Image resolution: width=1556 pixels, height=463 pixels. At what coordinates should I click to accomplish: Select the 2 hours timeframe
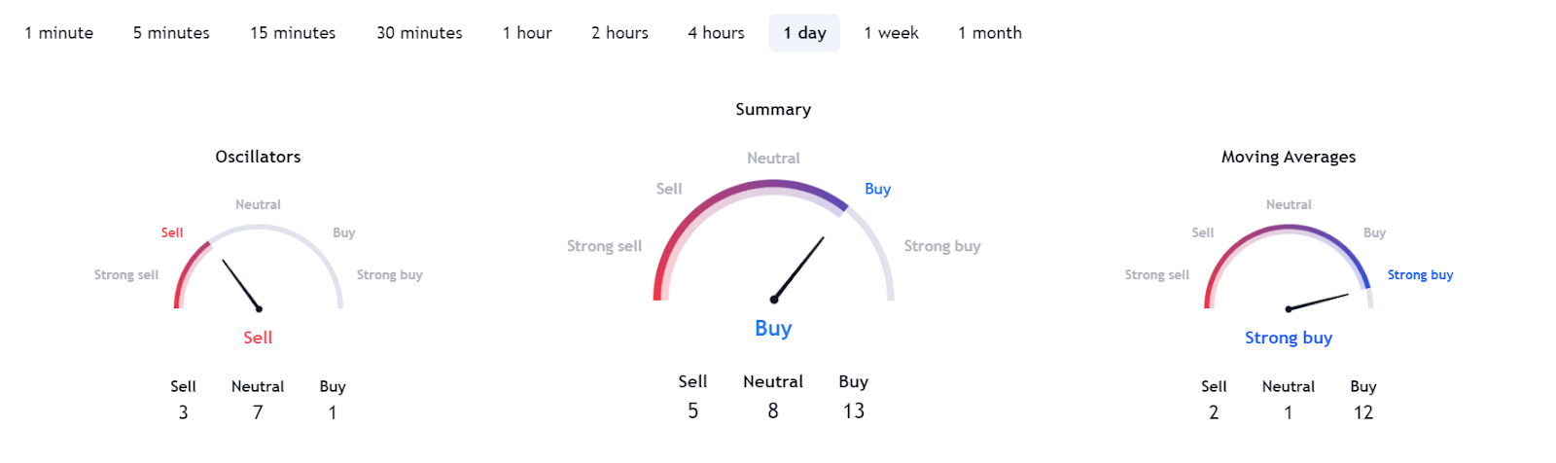pyautogui.click(x=619, y=33)
